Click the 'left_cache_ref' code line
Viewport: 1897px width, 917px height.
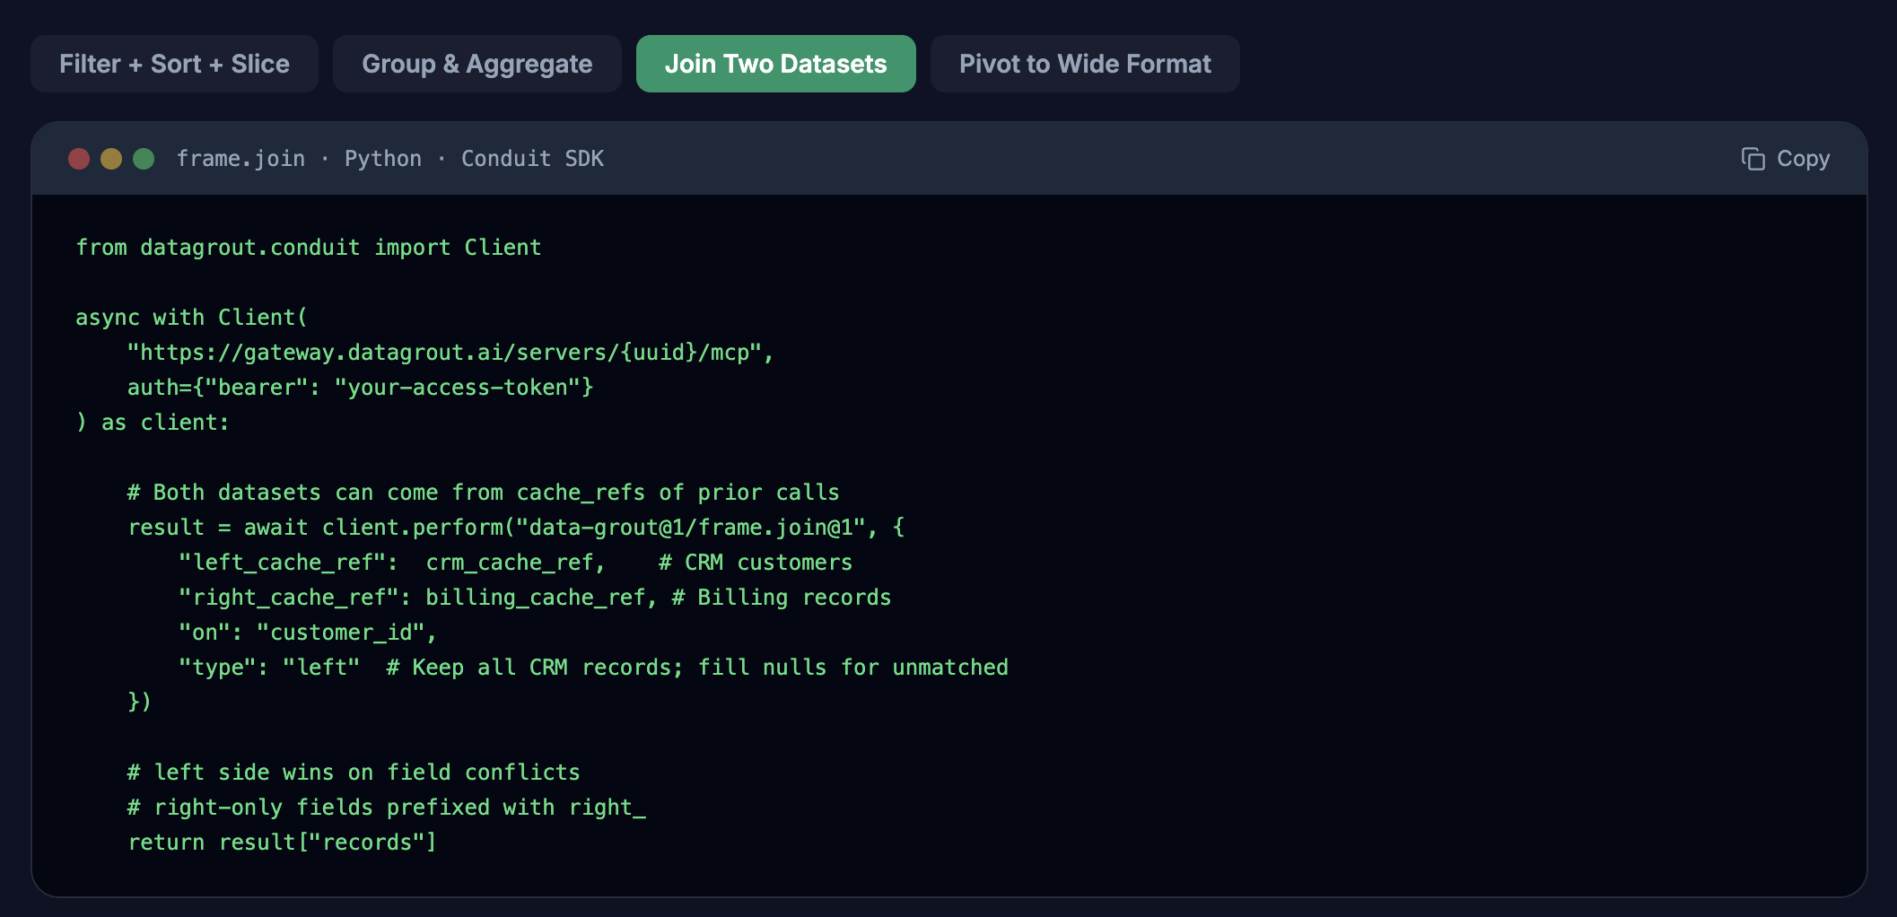pos(516,563)
